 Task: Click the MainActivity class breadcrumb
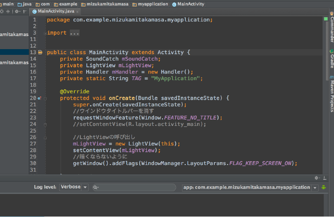[x=188, y=4]
